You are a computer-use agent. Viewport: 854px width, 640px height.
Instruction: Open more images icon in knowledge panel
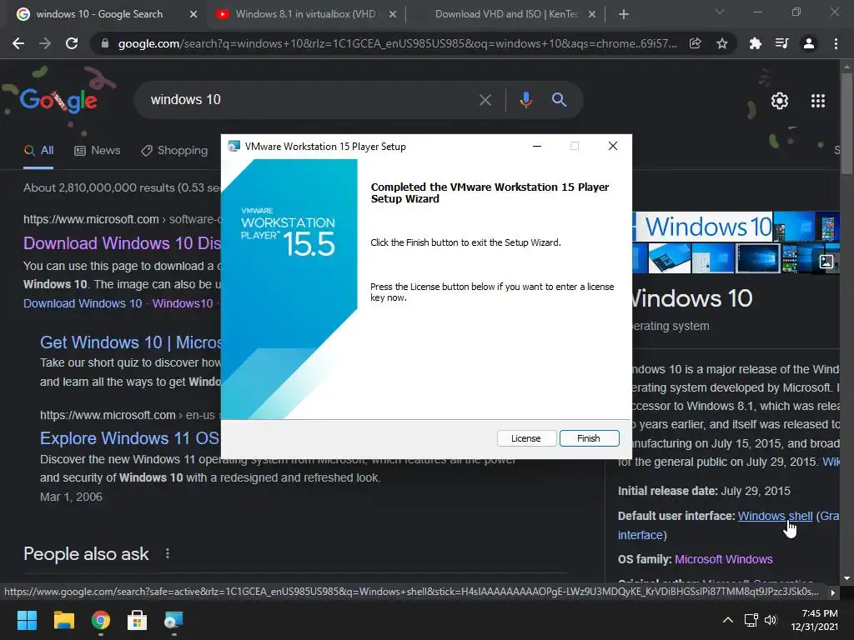click(x=826, y=262)
